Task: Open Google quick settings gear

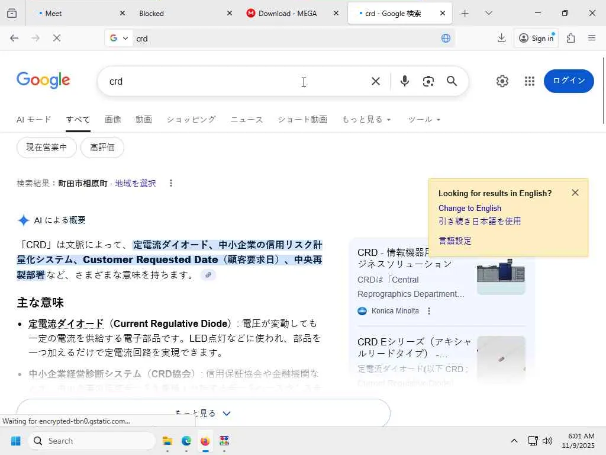Action: coord(502,81)
